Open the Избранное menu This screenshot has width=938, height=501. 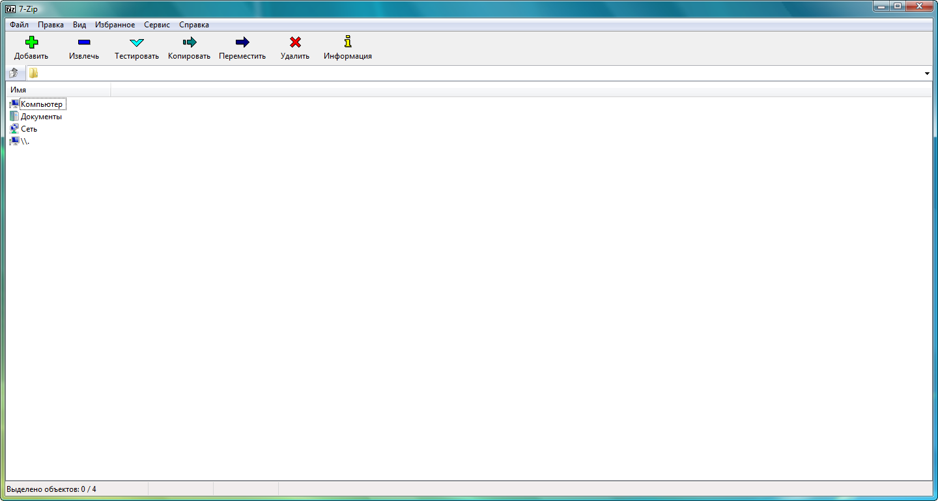115,25
